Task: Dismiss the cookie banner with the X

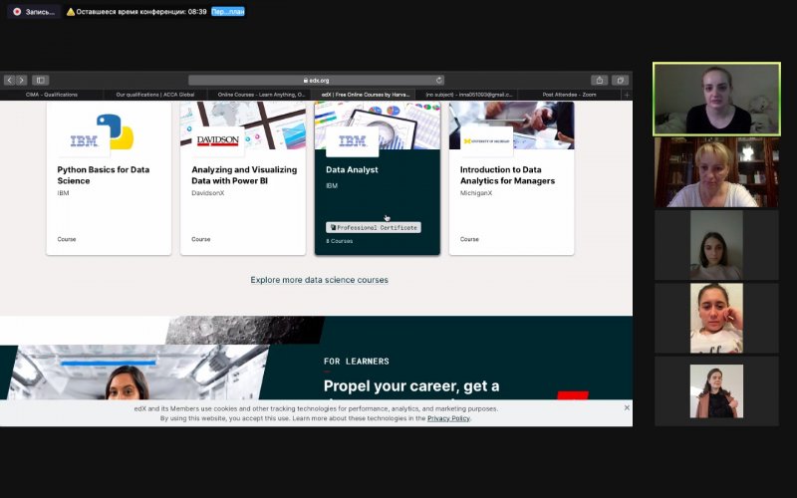Action: click(x=627, y=408)
